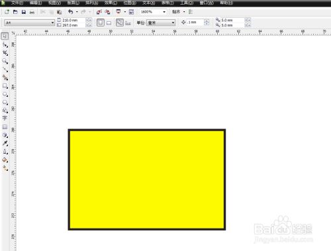Click the Copy icon
Screen dimensions: 331x251
point(51,12)
